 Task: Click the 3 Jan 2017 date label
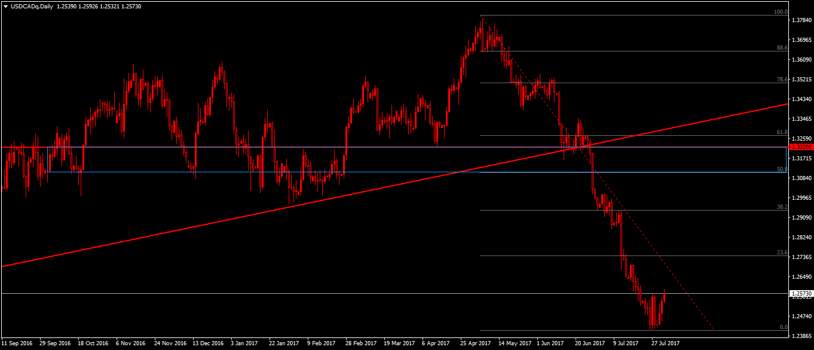pyautogui.click(x=246, y=343)
